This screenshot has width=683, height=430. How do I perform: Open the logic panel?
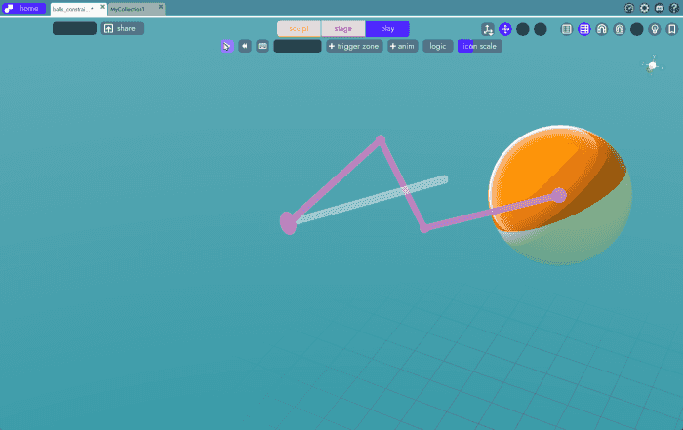[438, 46]
